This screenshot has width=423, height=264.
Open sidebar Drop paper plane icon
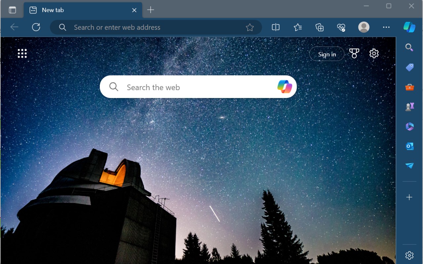click(409, 166)
